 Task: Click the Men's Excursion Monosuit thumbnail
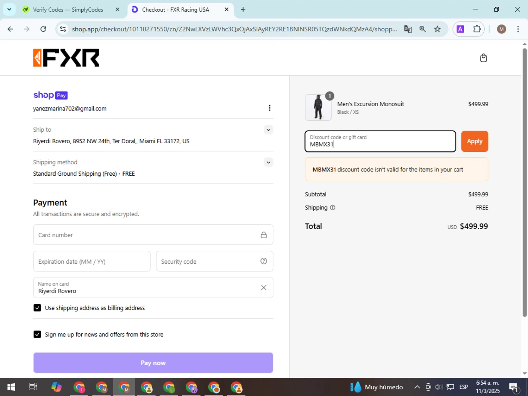pos(318,107)
